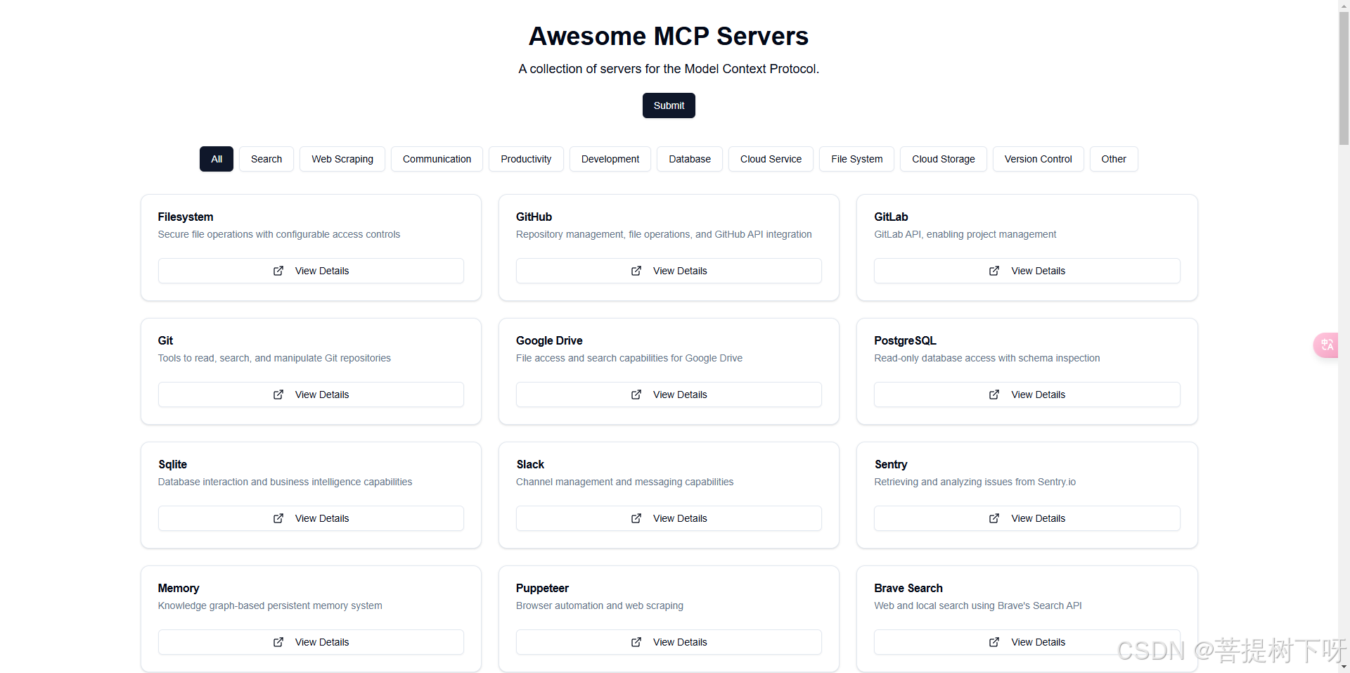Show Communication category servers

tap(437, 159)
